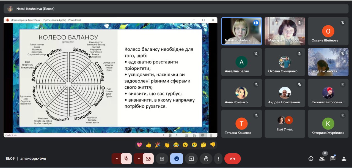Click the raise hand icon
The width and height of the screenshot is (352, 168).
point(206,159)
